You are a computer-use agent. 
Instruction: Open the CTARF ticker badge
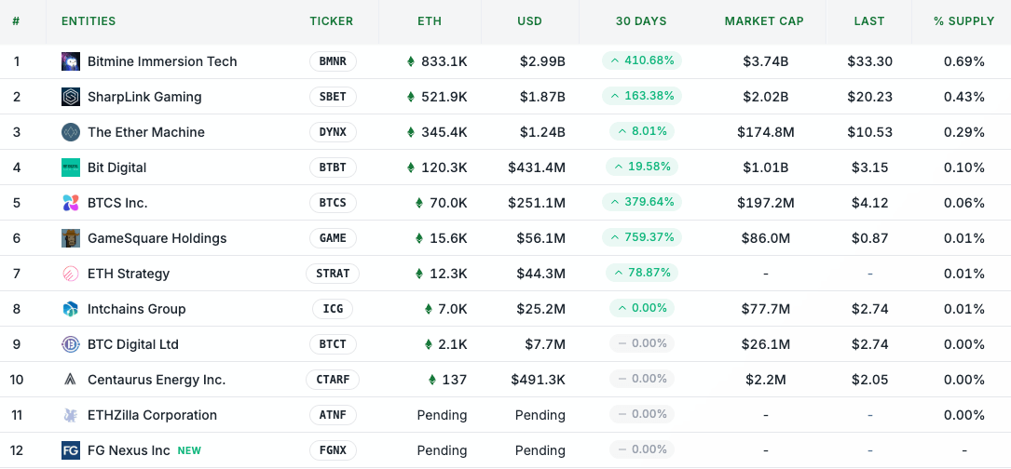tap(333, 380)
